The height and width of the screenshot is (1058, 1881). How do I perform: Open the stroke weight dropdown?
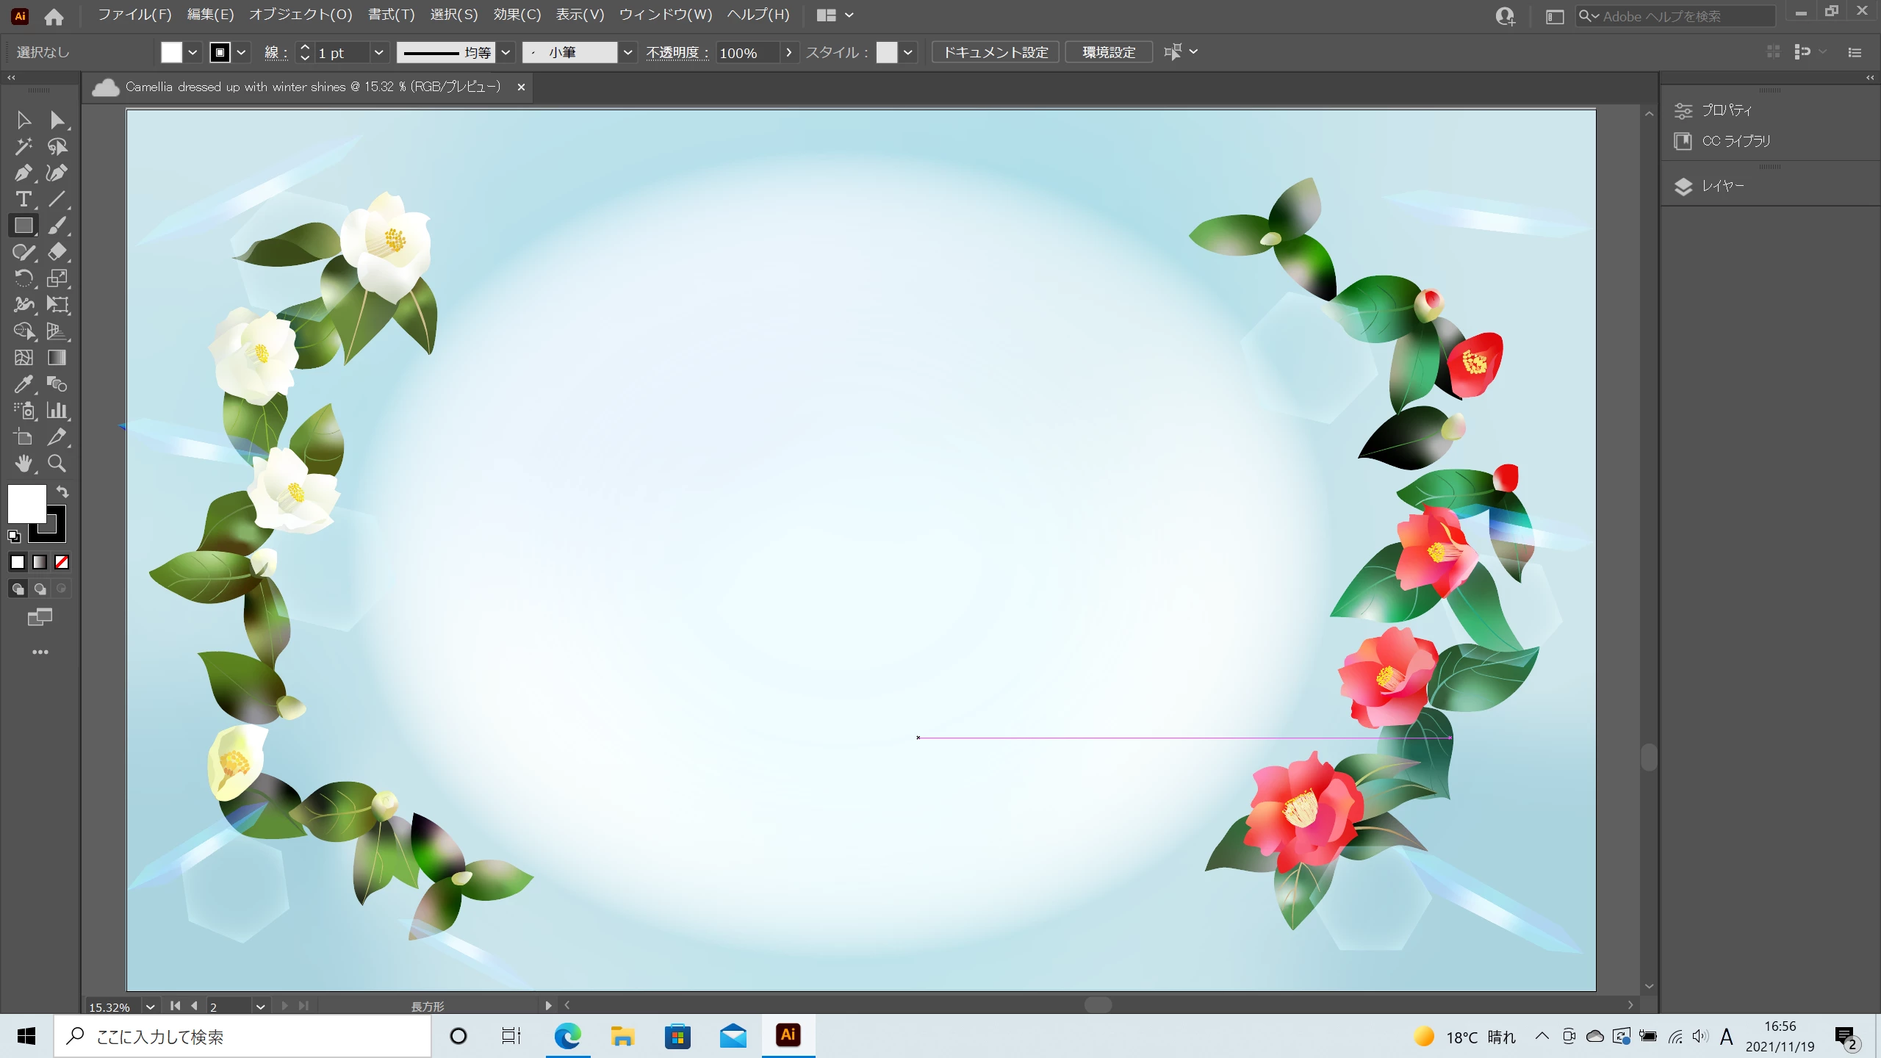(378, 53)
